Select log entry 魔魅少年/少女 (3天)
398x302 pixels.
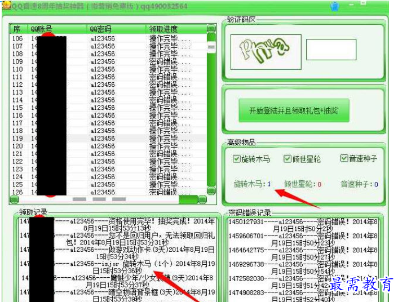117,282
